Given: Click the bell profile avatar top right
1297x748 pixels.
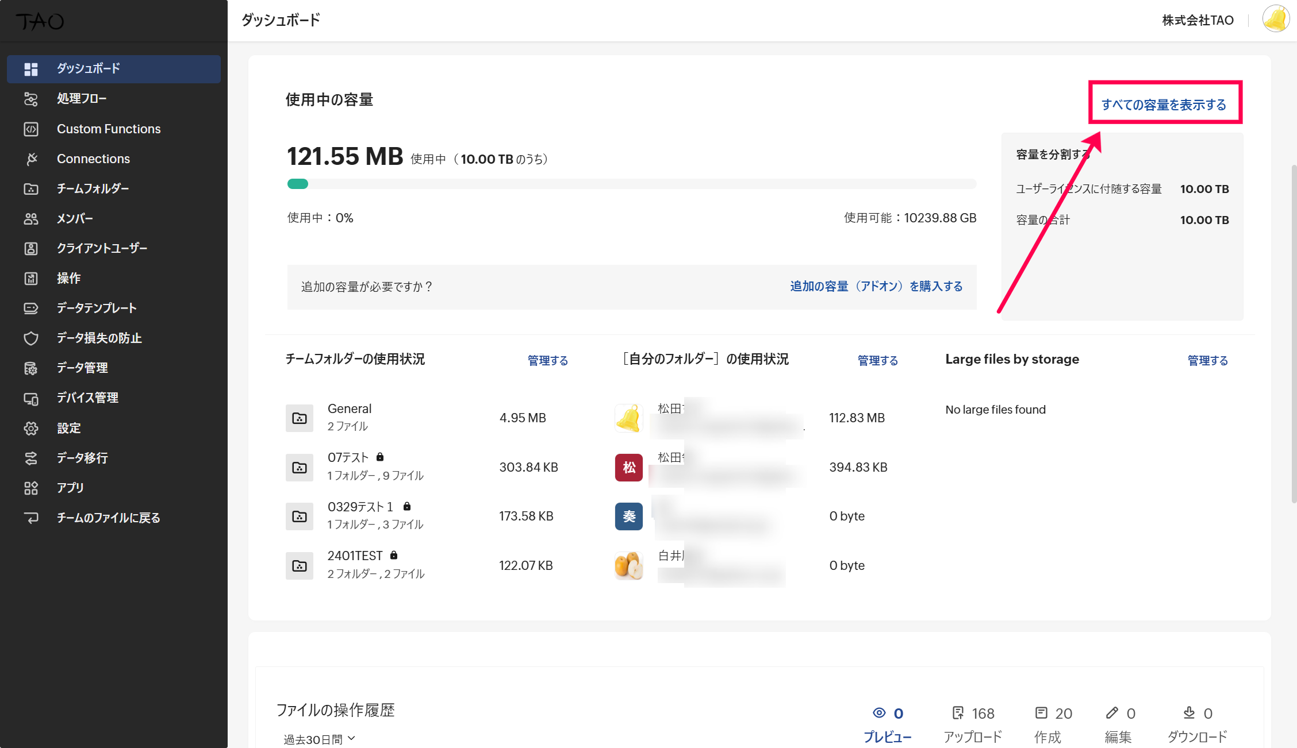Looking at the screenshot, I should click(x=1275, y=20).
